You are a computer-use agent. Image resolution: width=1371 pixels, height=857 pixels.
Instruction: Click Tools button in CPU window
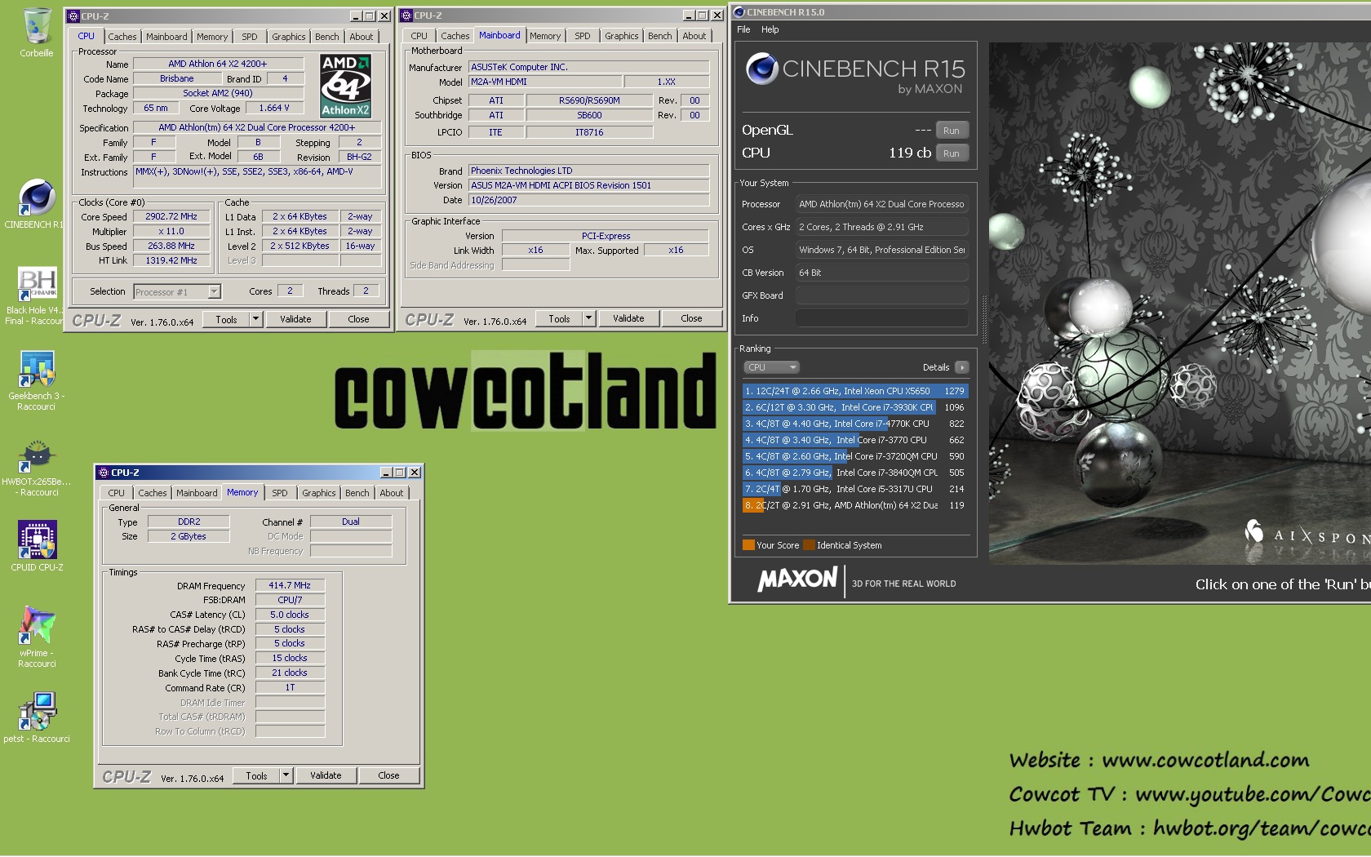(226, 319)
